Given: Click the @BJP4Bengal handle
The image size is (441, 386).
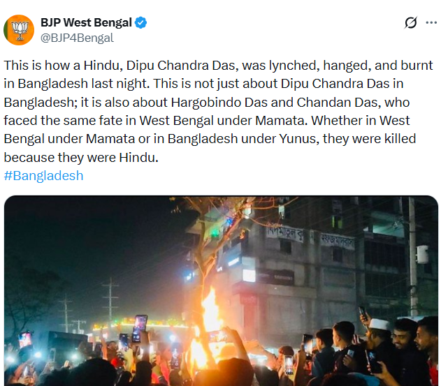Looking at the screenshot, I should click(x=78, y=38).
